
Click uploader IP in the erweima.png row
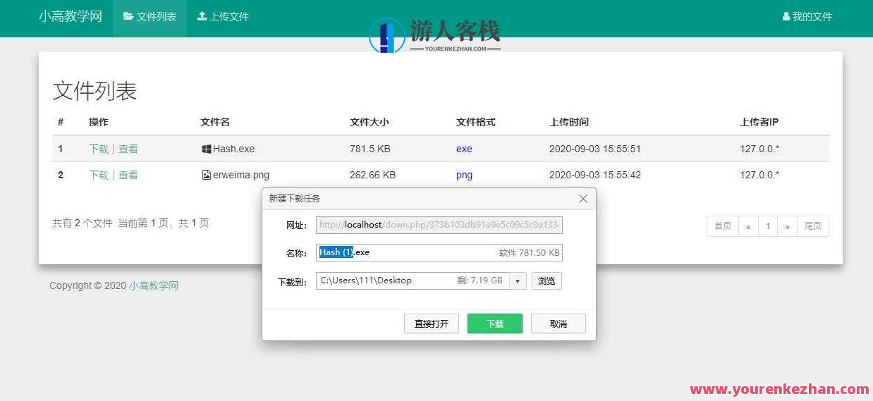pyautogui.click(x=759, y=175)
